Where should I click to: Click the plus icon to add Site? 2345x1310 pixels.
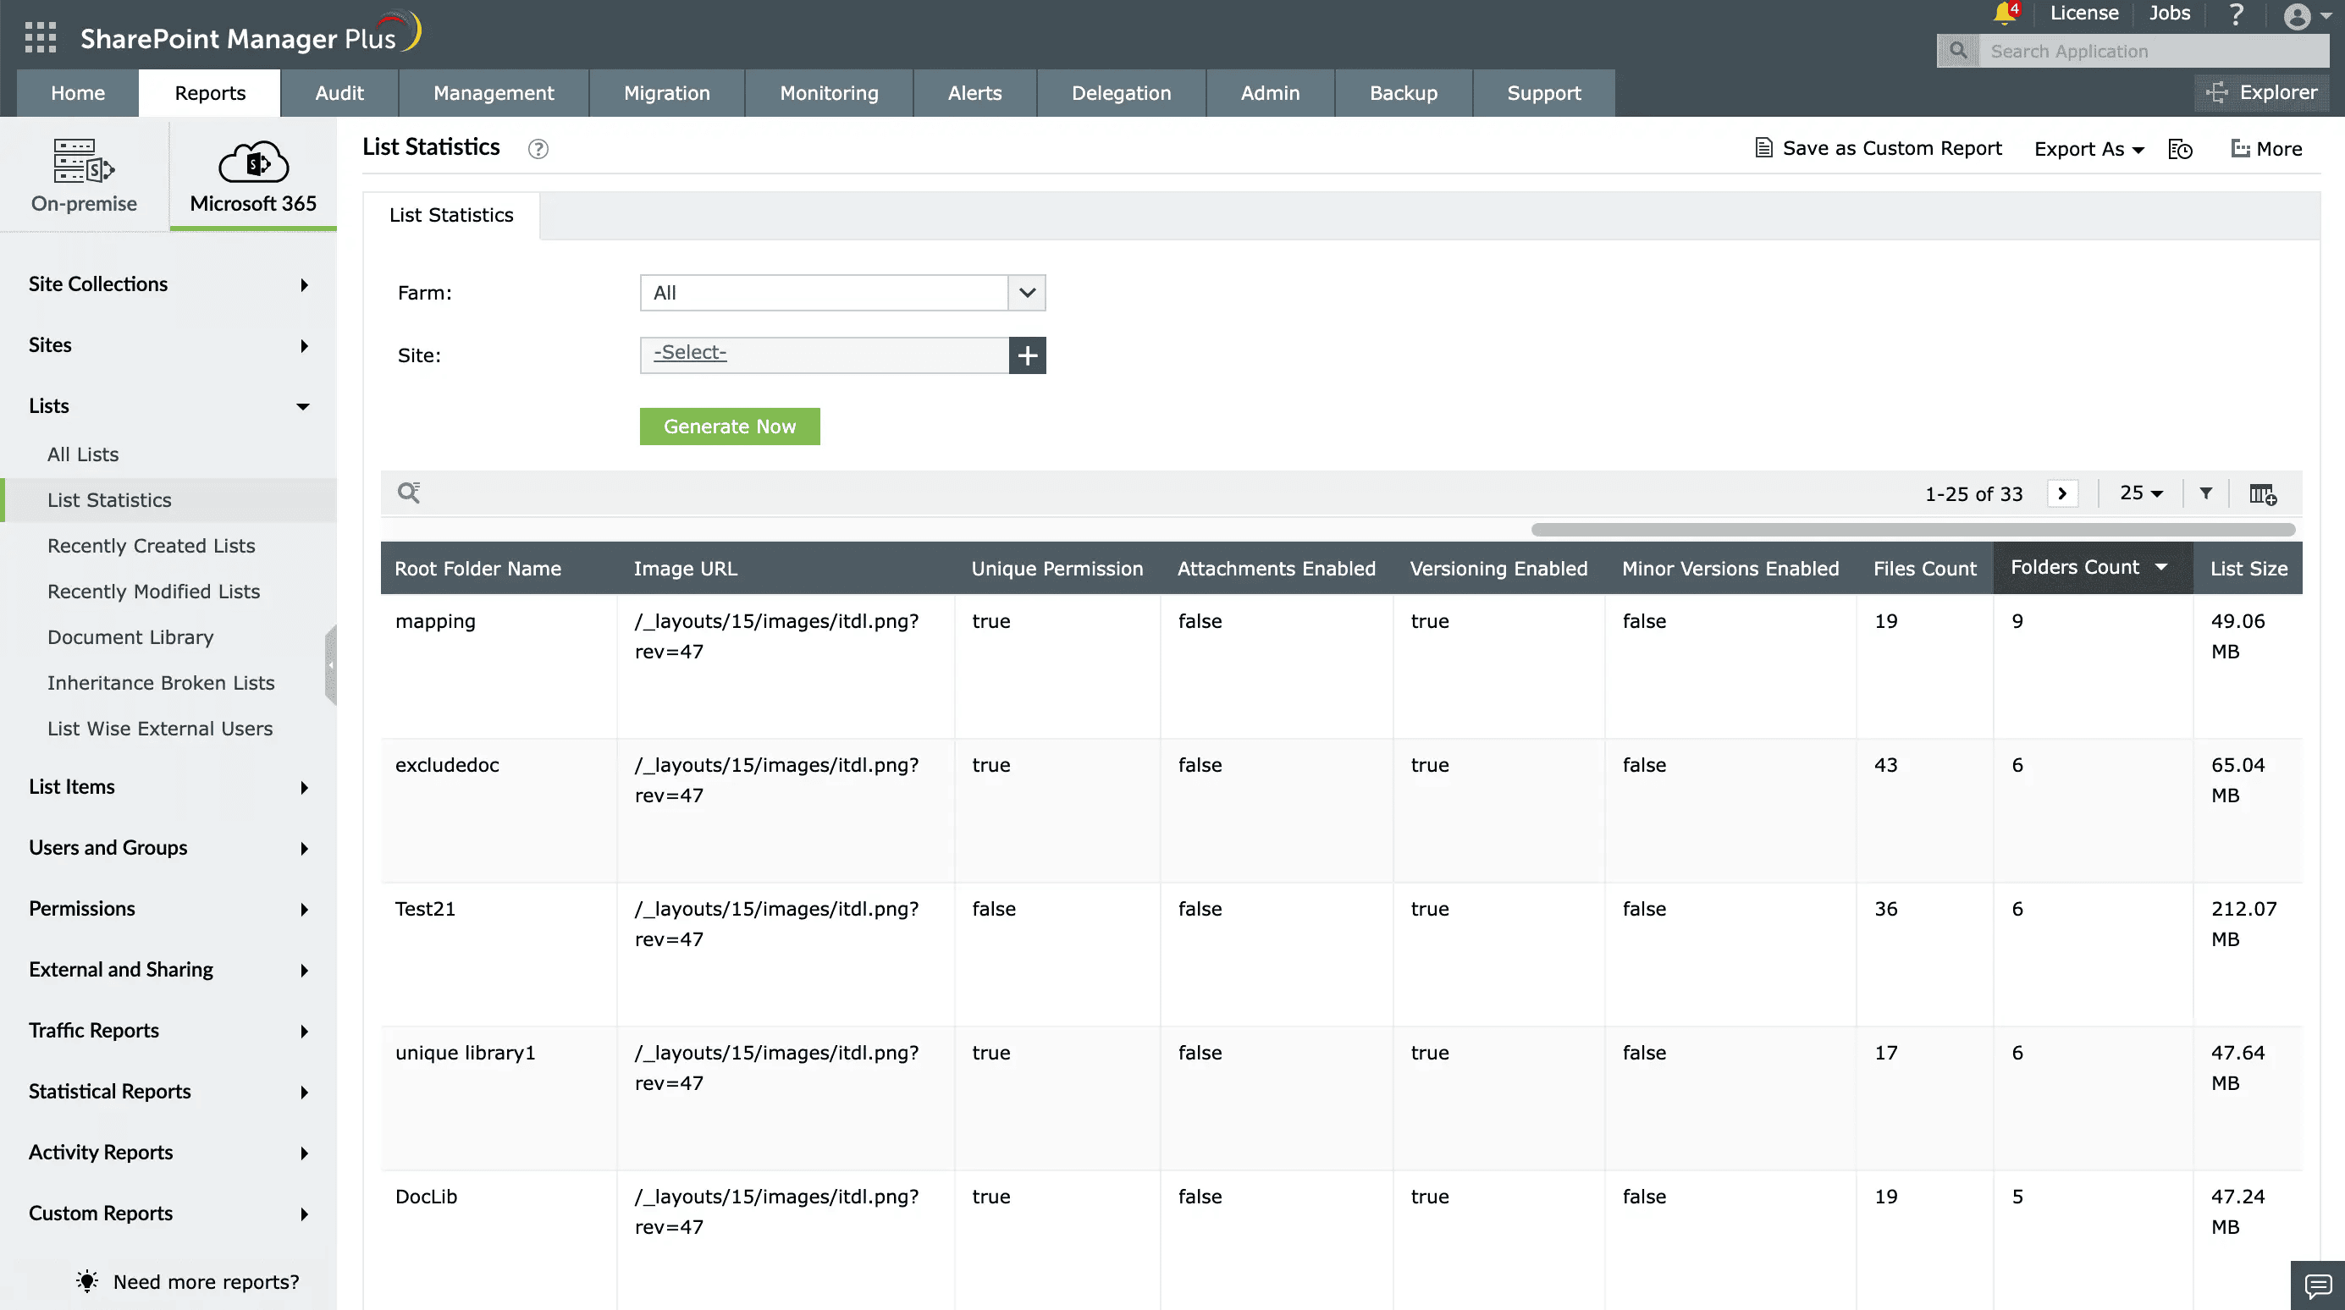click(1028, 355)
